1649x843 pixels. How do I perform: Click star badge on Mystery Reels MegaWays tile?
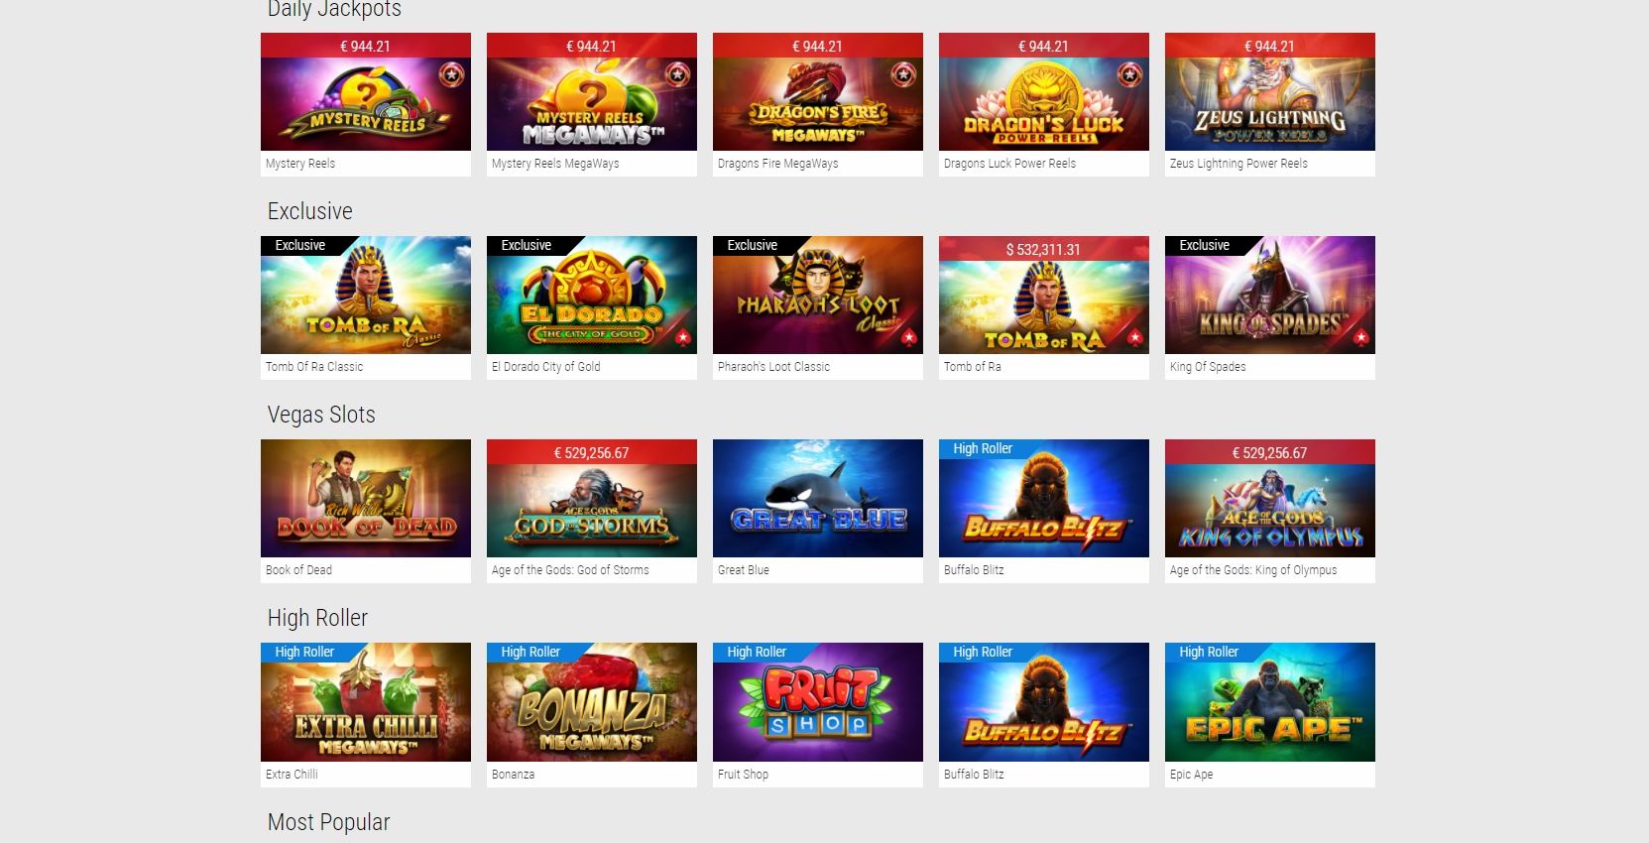[x=677, y=74]
